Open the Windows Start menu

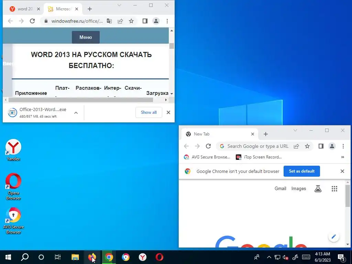point(8,257)
